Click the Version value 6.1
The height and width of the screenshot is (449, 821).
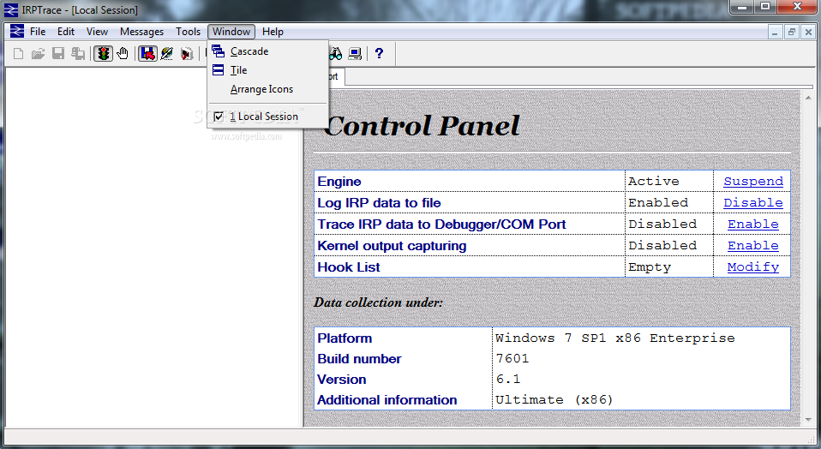(x=508, y=379)
